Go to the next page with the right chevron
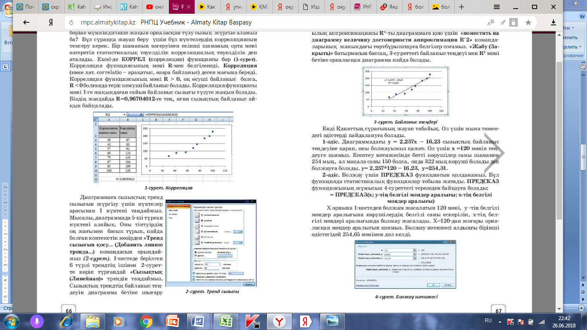The width and height of the screenshot is (587, 330). point(495,154)
